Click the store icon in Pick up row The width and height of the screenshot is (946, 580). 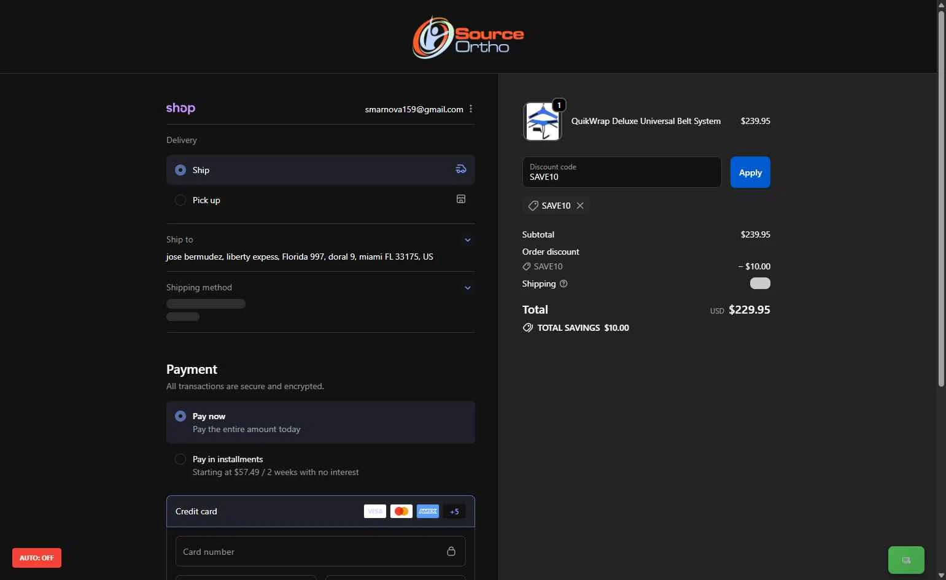pyautogui.click(x=461, y=199)
